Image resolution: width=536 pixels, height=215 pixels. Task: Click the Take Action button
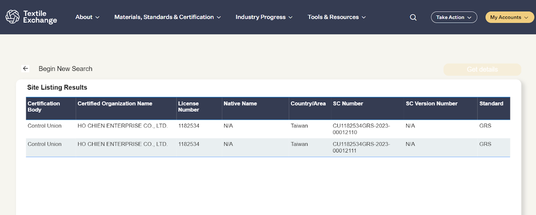[x=454, y=17]
